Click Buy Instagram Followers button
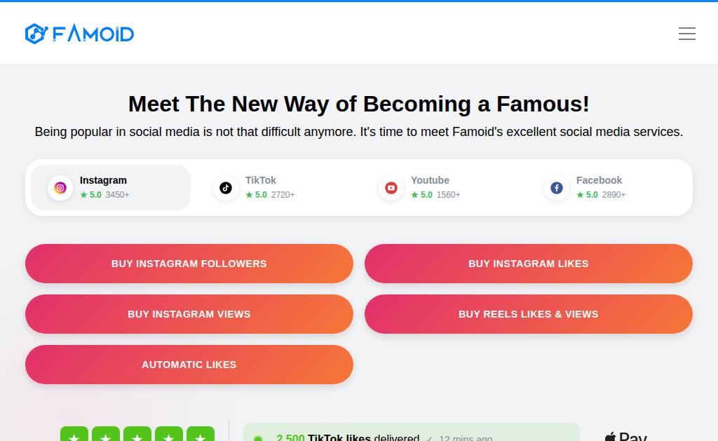The width and height of the screenshot is (718, 441). (189, 264)
